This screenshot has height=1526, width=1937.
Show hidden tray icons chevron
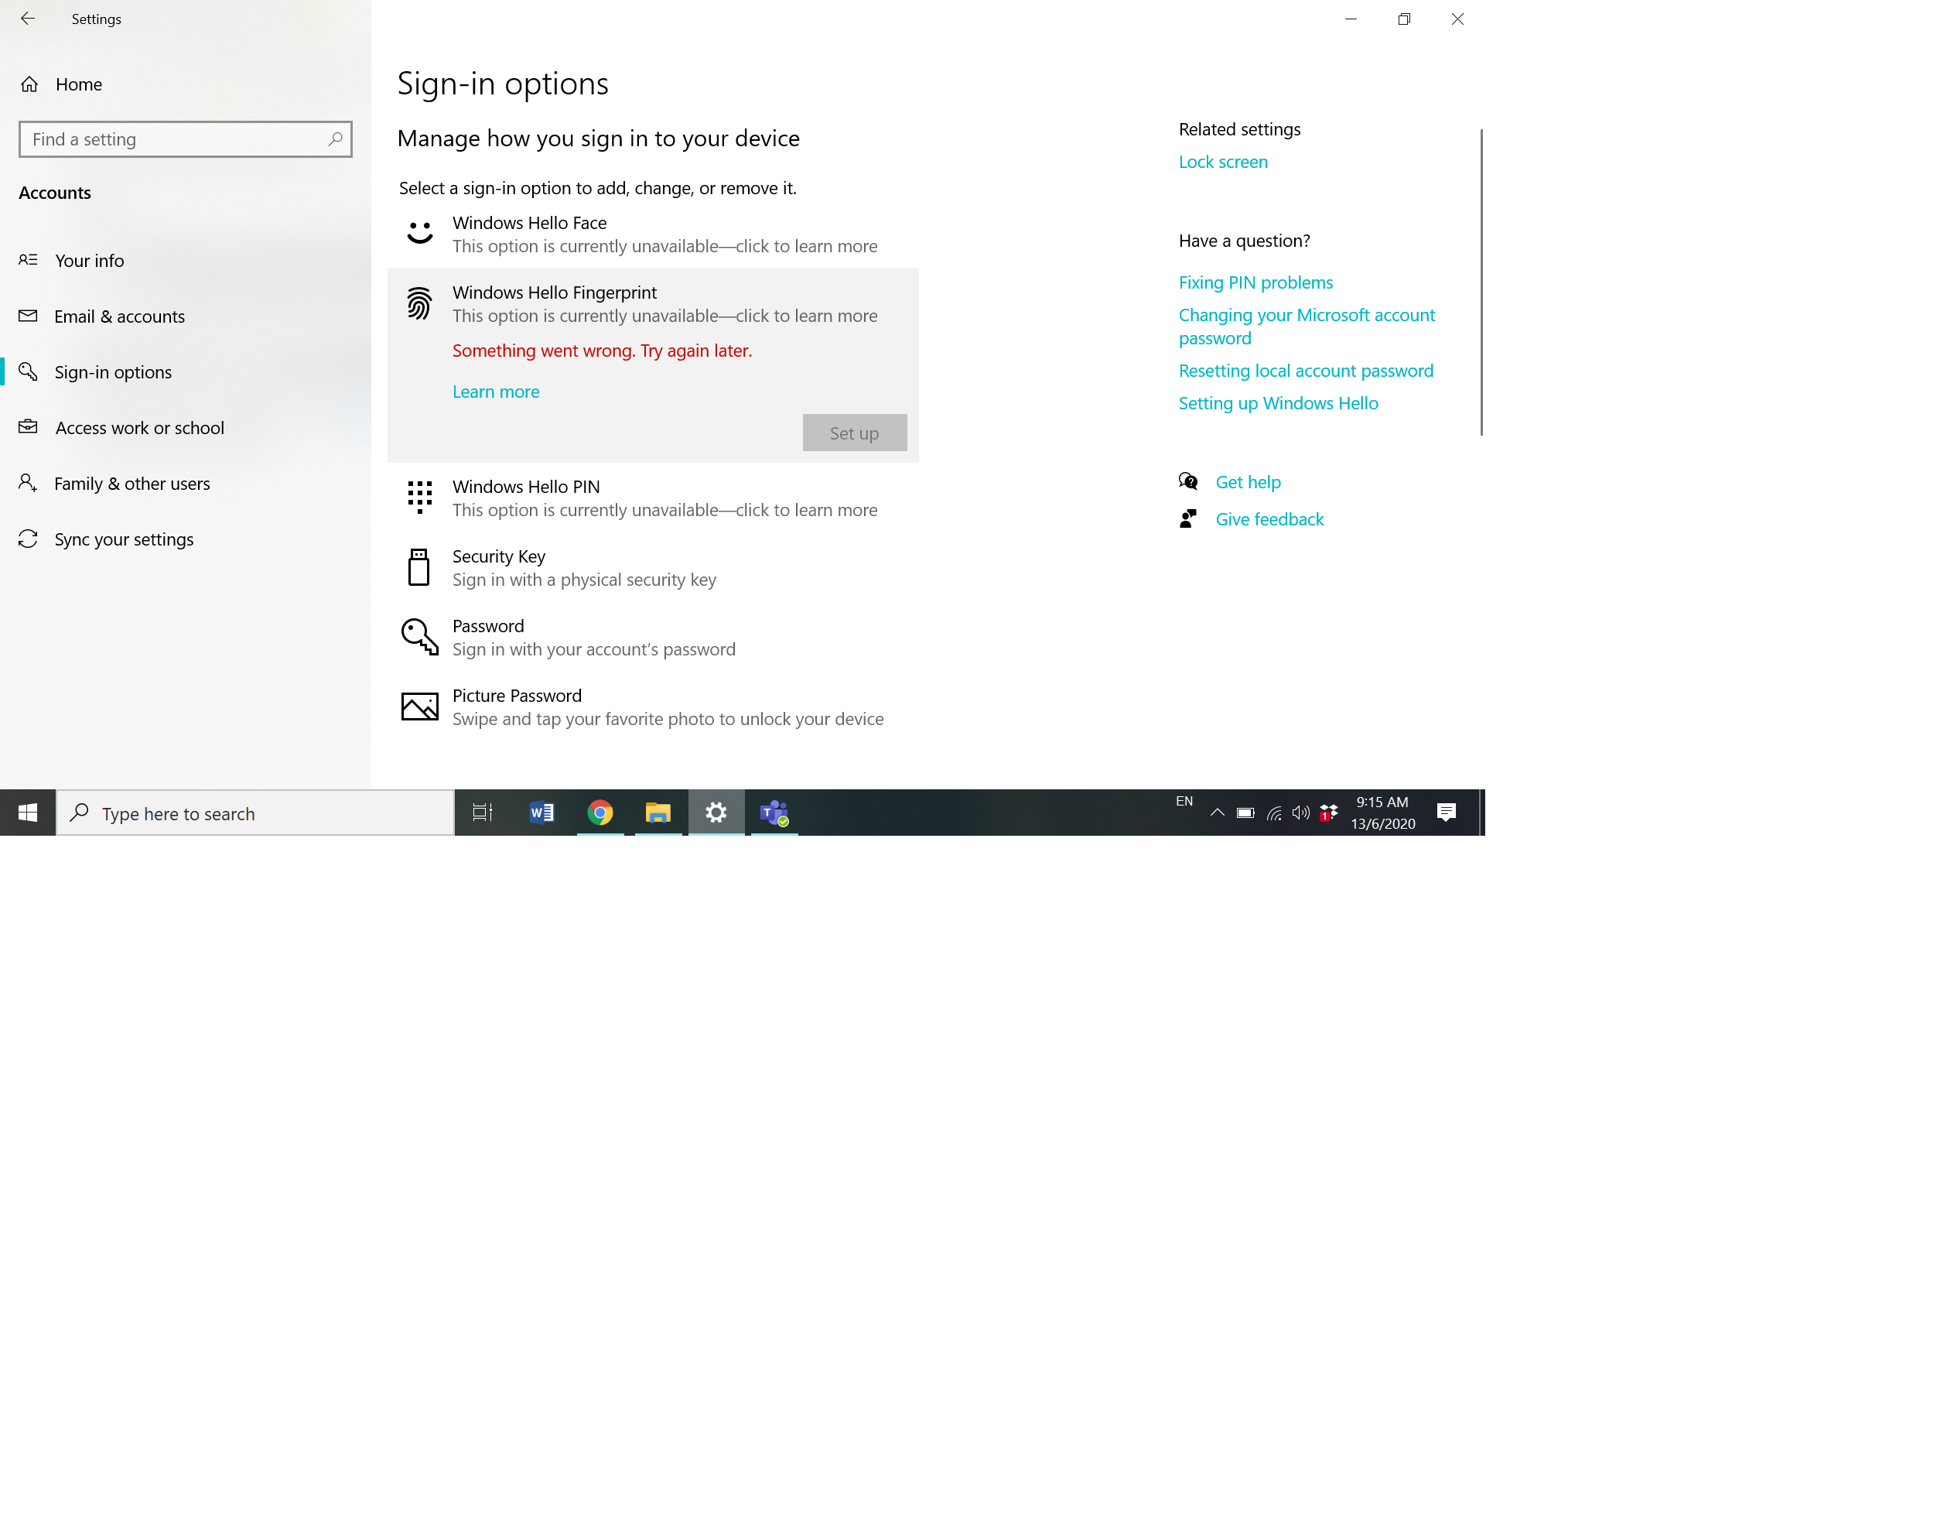click(1216, 813)
